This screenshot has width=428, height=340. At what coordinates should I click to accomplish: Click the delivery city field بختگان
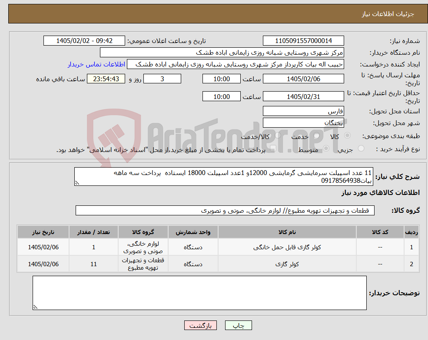(x=303, y=123)
